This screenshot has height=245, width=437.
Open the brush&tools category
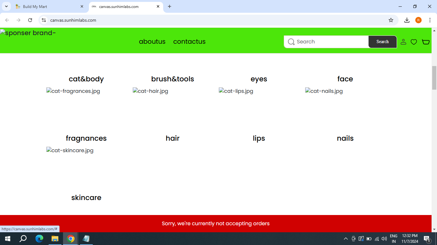(173, 79)
